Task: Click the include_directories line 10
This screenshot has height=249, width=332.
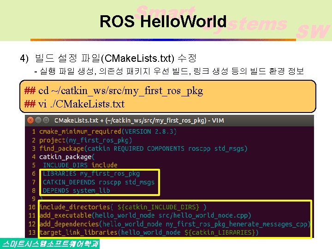Action: [123, 207]
